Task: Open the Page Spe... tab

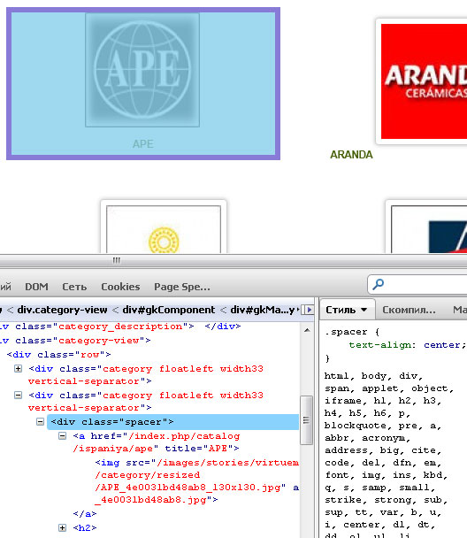Action: [182, 287]
